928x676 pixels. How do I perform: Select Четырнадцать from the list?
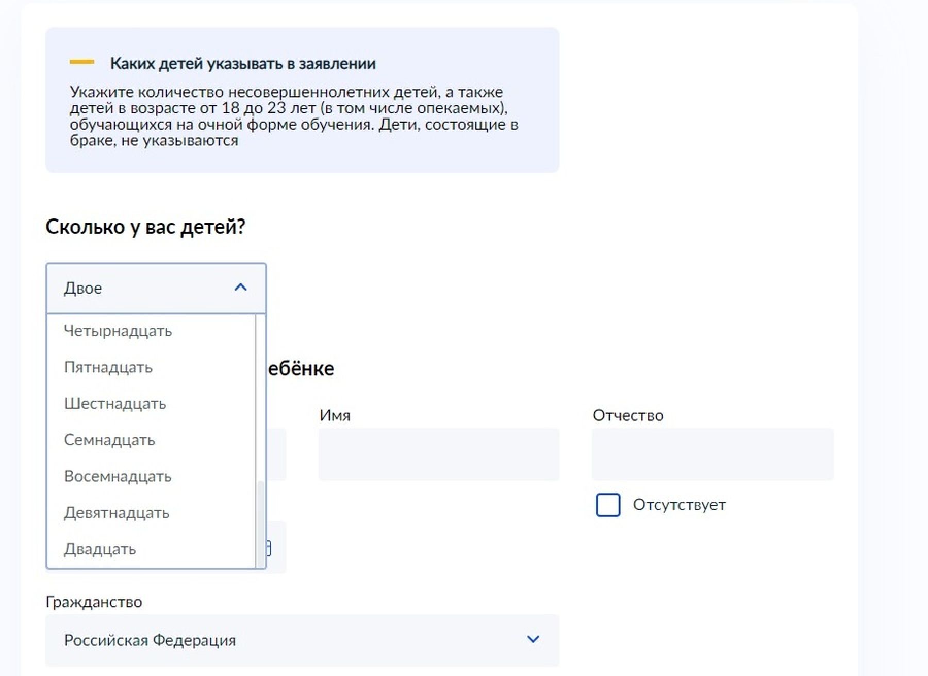point(151,331)
